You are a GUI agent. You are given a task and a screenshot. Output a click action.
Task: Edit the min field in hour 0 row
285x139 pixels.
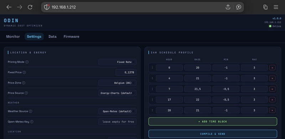pyautogui.click(x=226, y=68)
